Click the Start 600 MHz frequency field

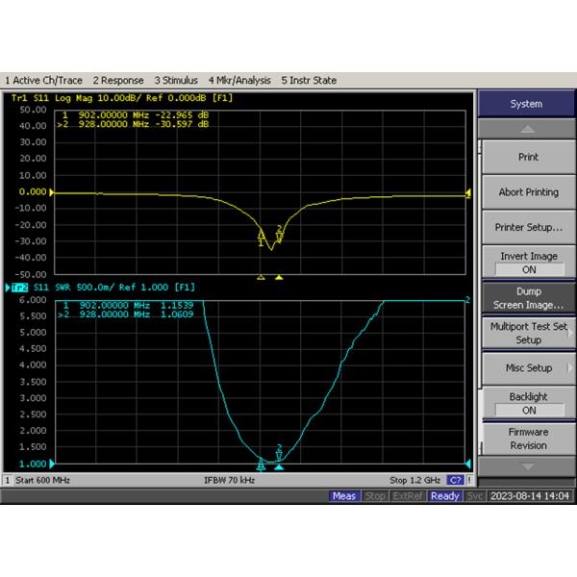click(x=38, y=479)
